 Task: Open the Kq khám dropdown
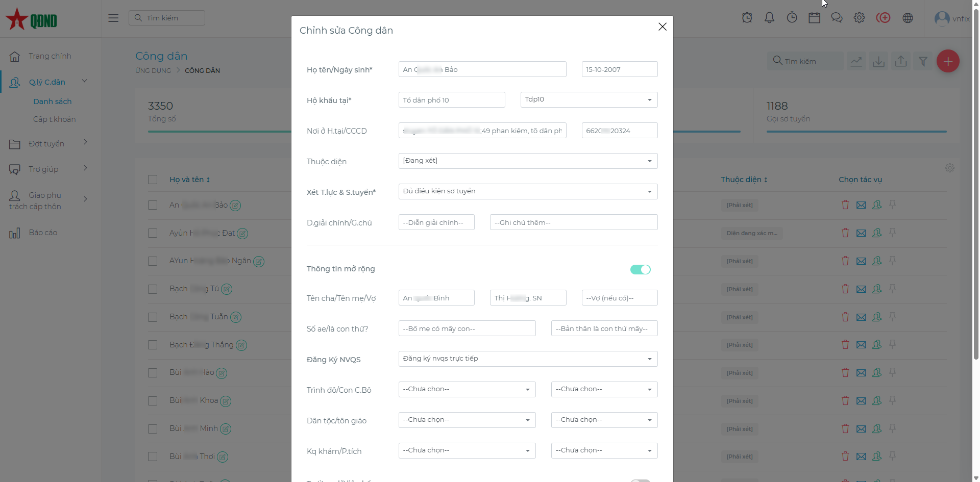[467, 450]
